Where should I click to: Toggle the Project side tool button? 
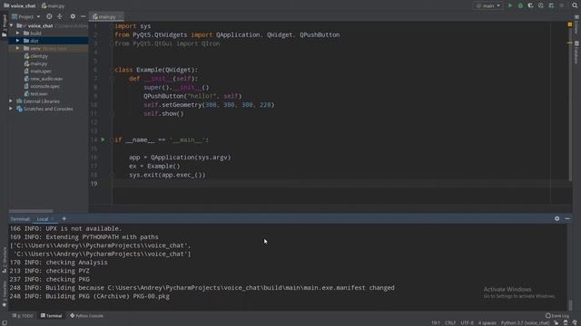point(4,25)
